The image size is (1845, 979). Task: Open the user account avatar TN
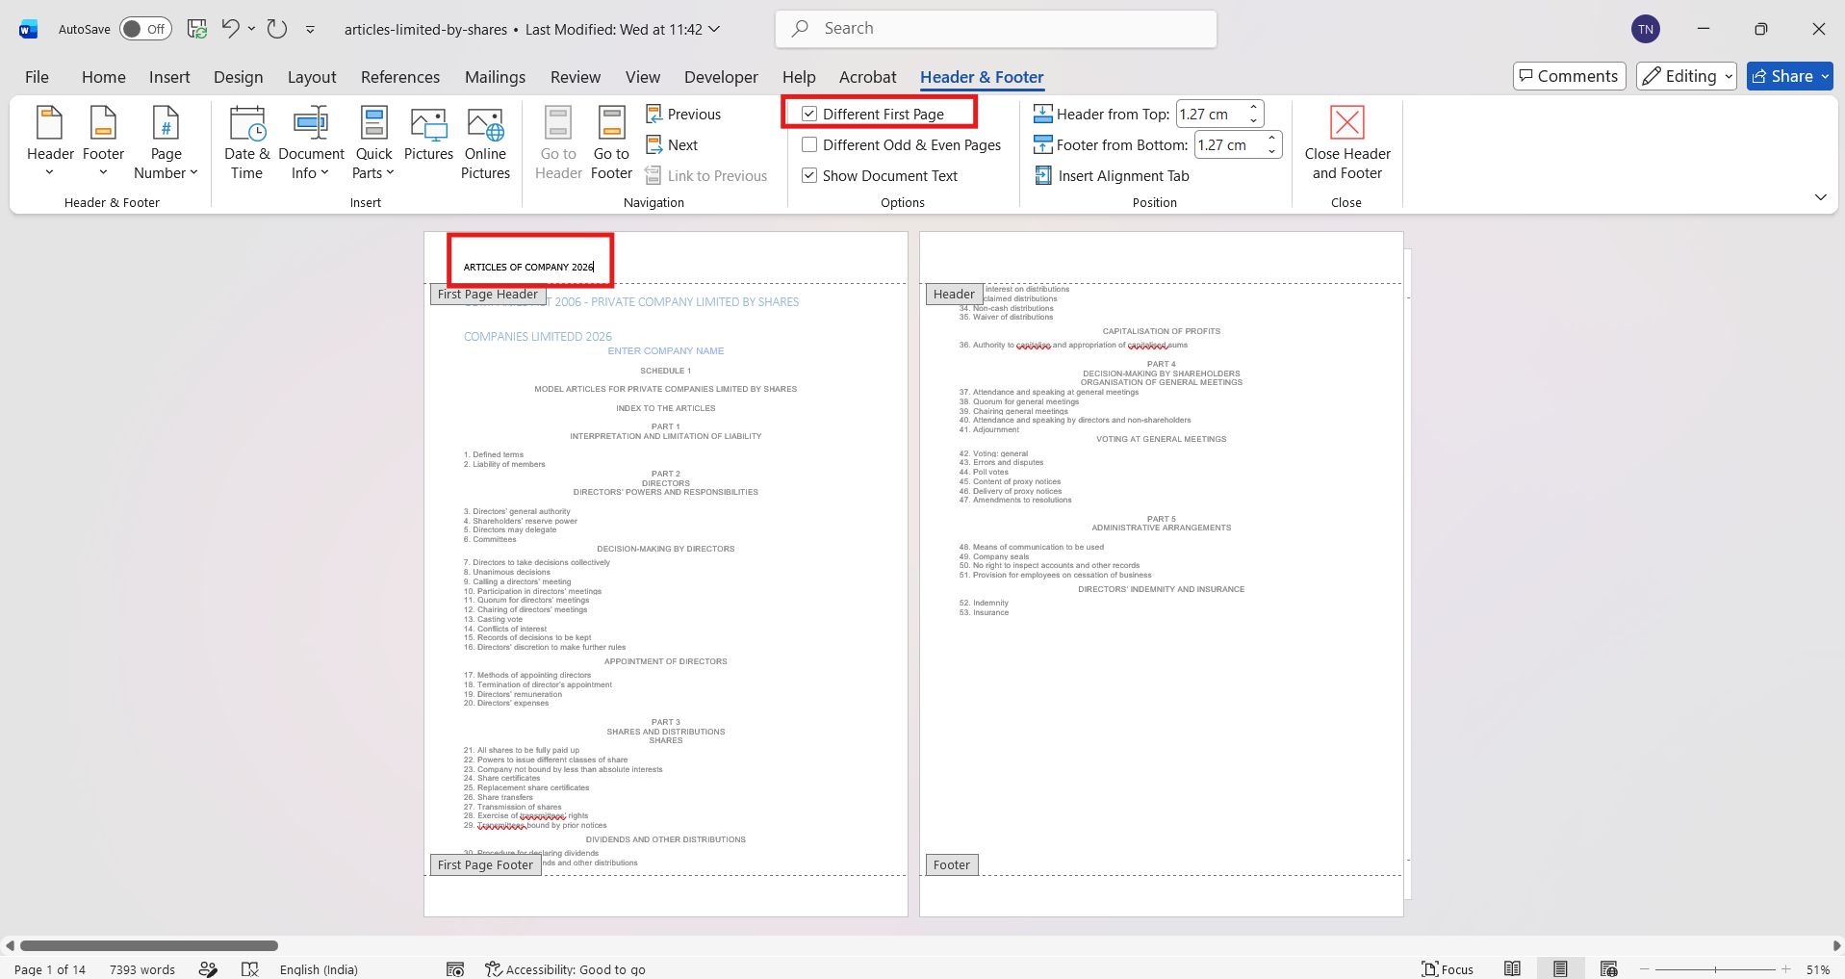coord(1646,29)
